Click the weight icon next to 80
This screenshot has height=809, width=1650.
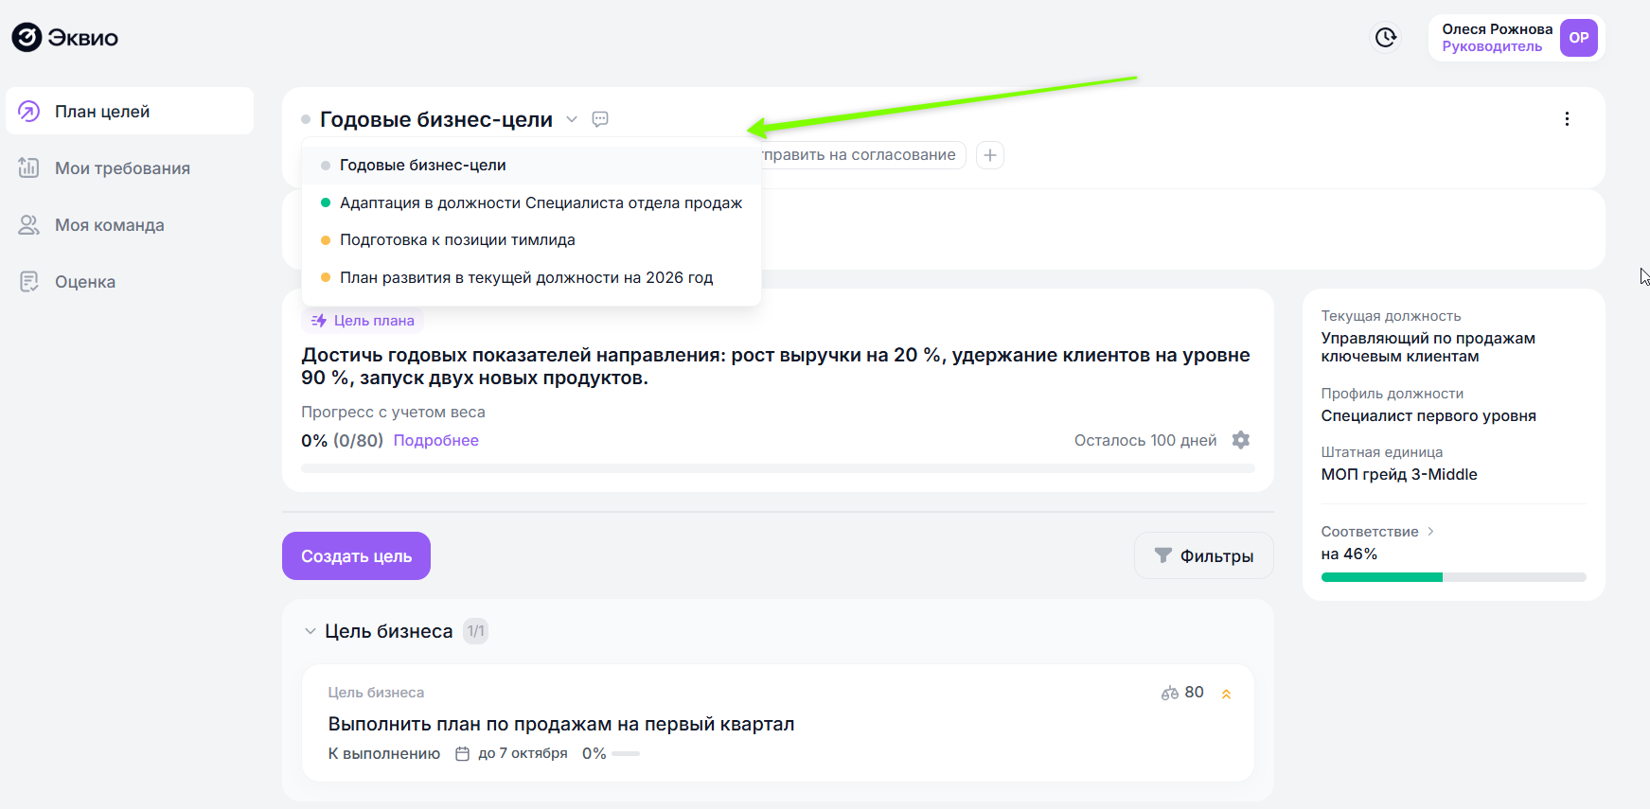pyautogui.click(x=1169, y=694)
